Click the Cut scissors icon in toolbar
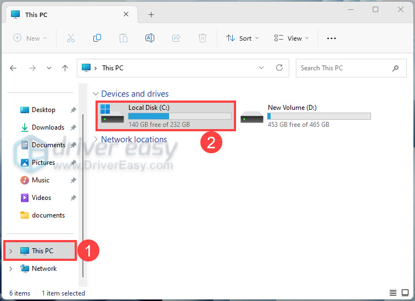This screenshot has width=415, height=301. point(70,38)
